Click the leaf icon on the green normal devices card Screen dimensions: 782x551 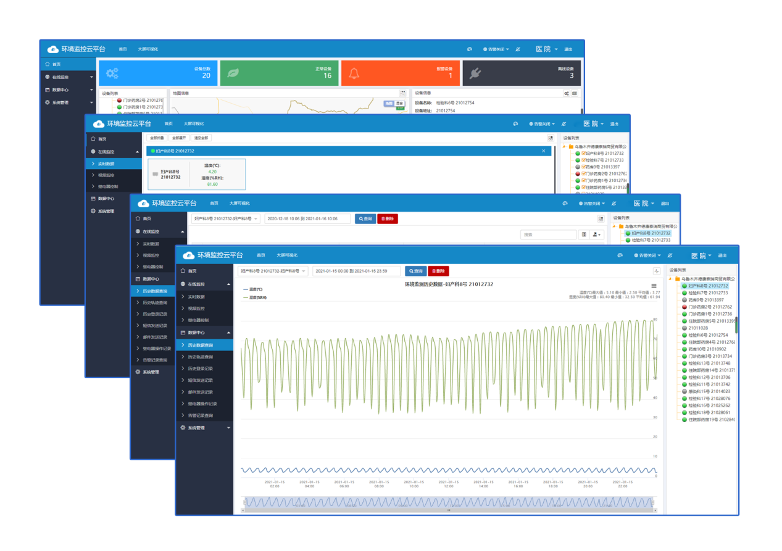234,73
